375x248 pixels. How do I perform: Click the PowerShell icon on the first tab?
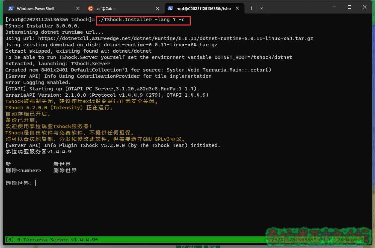pos(11,9)
